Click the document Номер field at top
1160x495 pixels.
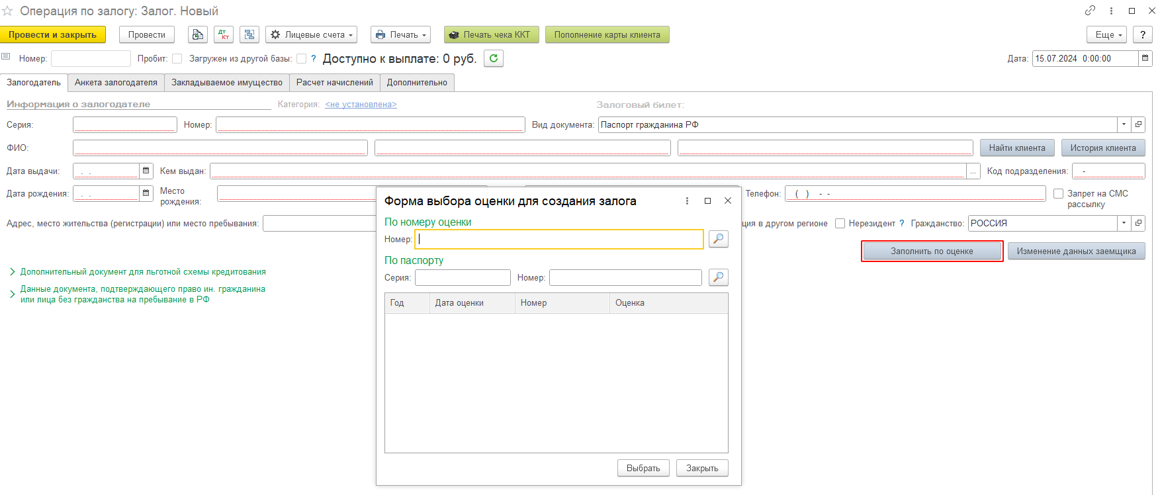pos(91,58)
